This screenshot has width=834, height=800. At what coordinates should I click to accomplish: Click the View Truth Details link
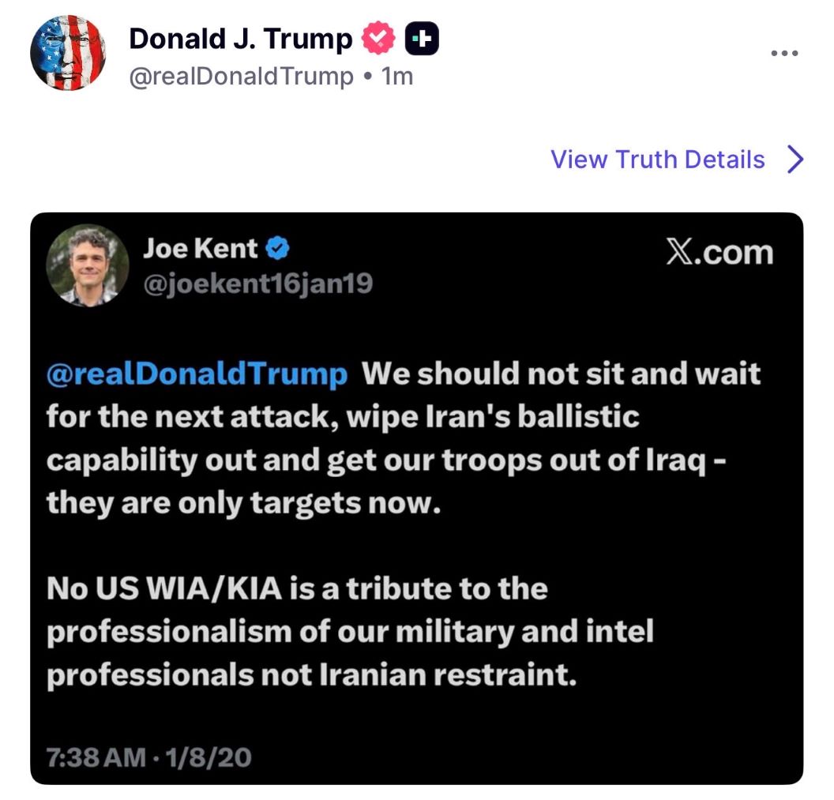click(x=658, y=159)
